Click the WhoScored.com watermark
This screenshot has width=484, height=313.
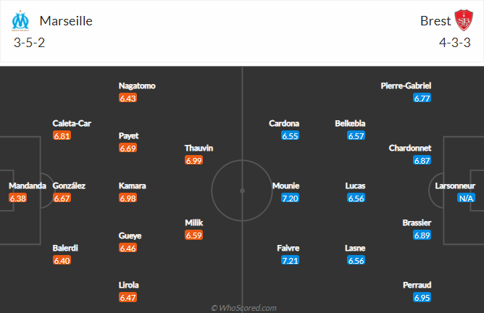[x=243, y=308]
